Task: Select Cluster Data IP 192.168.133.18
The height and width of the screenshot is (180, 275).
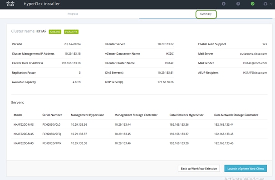Action: click(x=71, y=63)
